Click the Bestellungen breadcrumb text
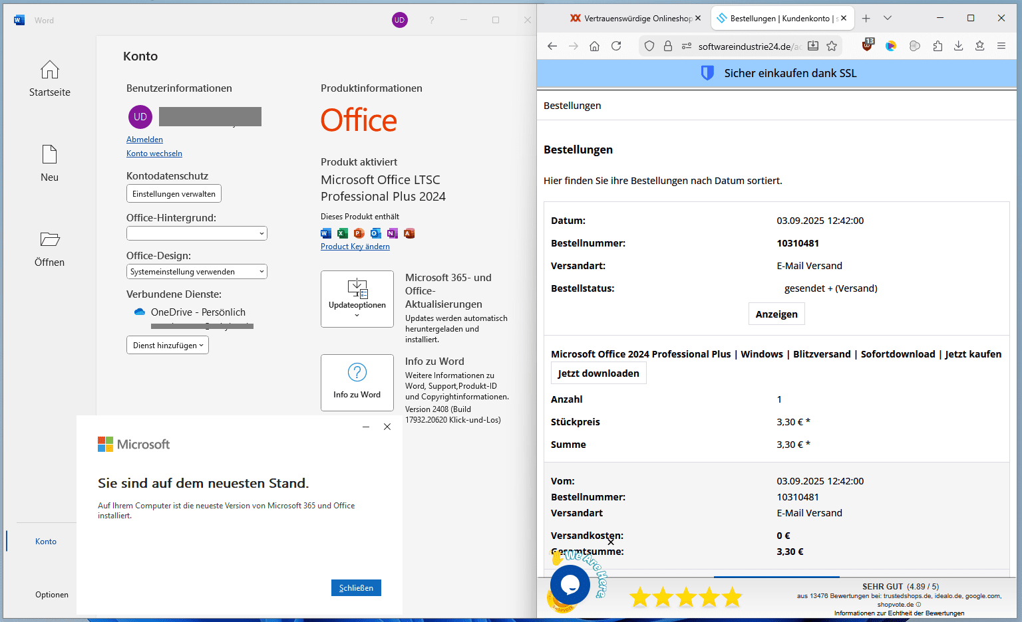The width and height of the screenshot is (1022, 622). coord(572,106)
